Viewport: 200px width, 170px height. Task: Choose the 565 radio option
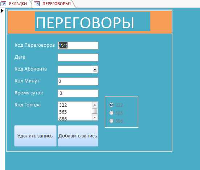coord(111,113)
